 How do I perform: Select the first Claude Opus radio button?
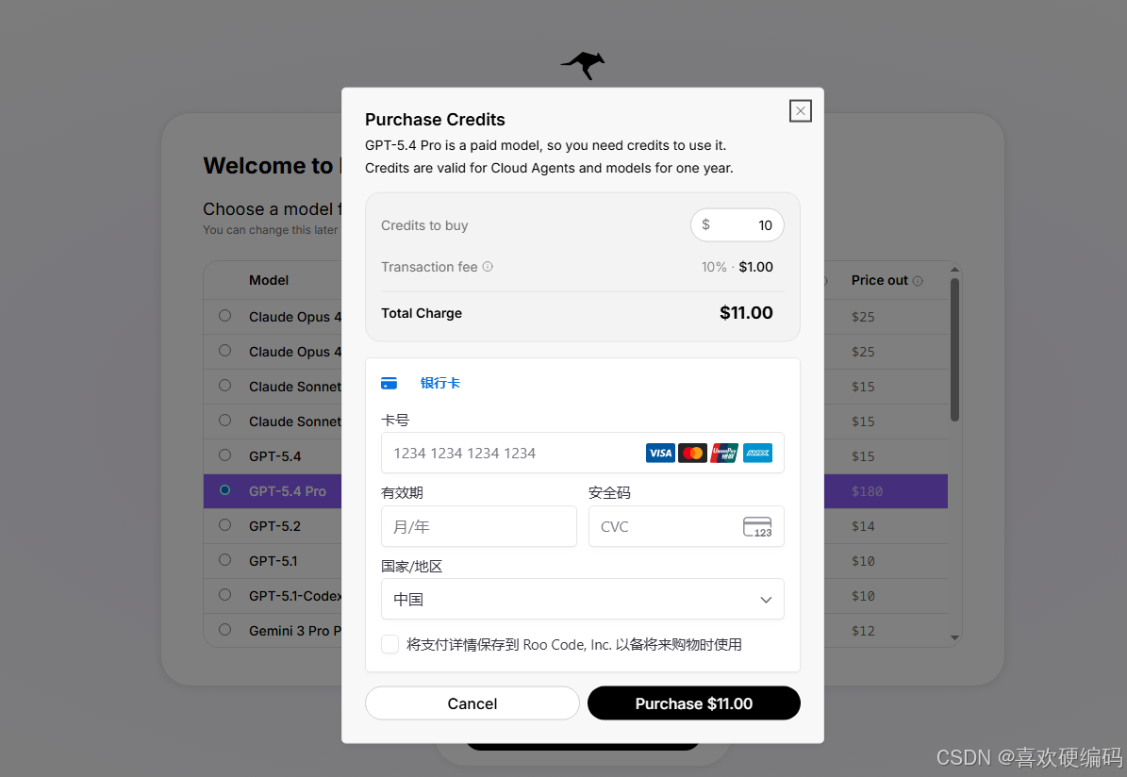(x=225, y=316)
